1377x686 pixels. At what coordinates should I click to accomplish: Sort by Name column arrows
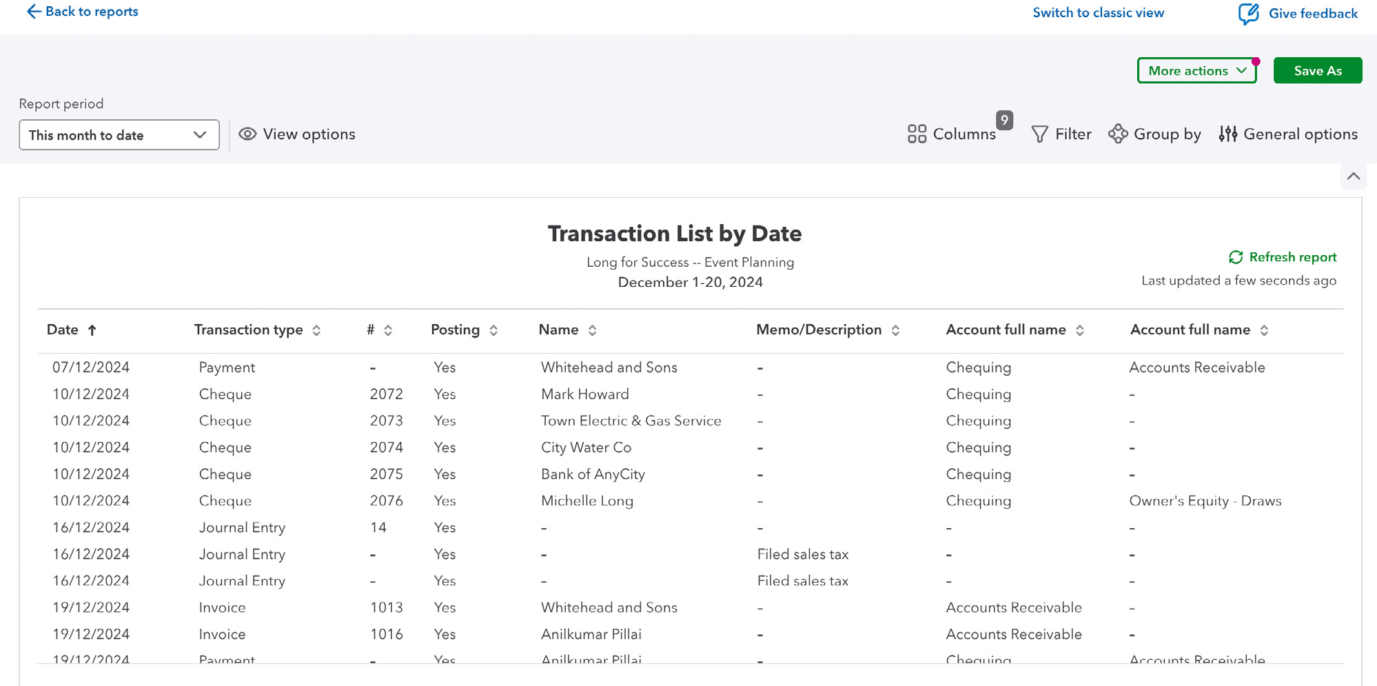tap(592, 330)
